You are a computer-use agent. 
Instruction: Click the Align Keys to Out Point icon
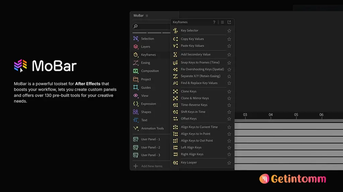(176, 141)
